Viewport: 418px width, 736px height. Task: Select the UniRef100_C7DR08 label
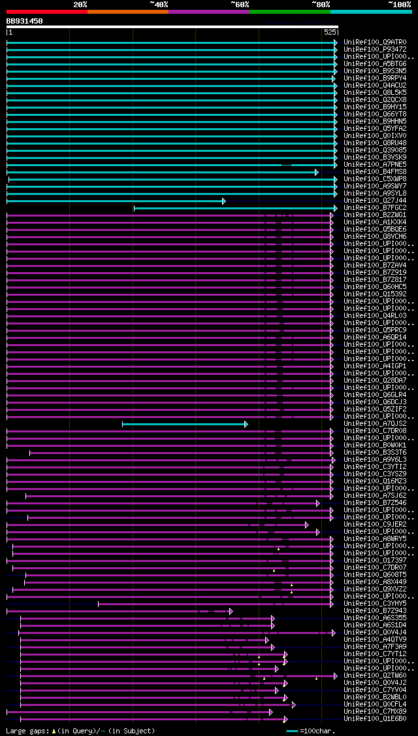tap(375, 431)
